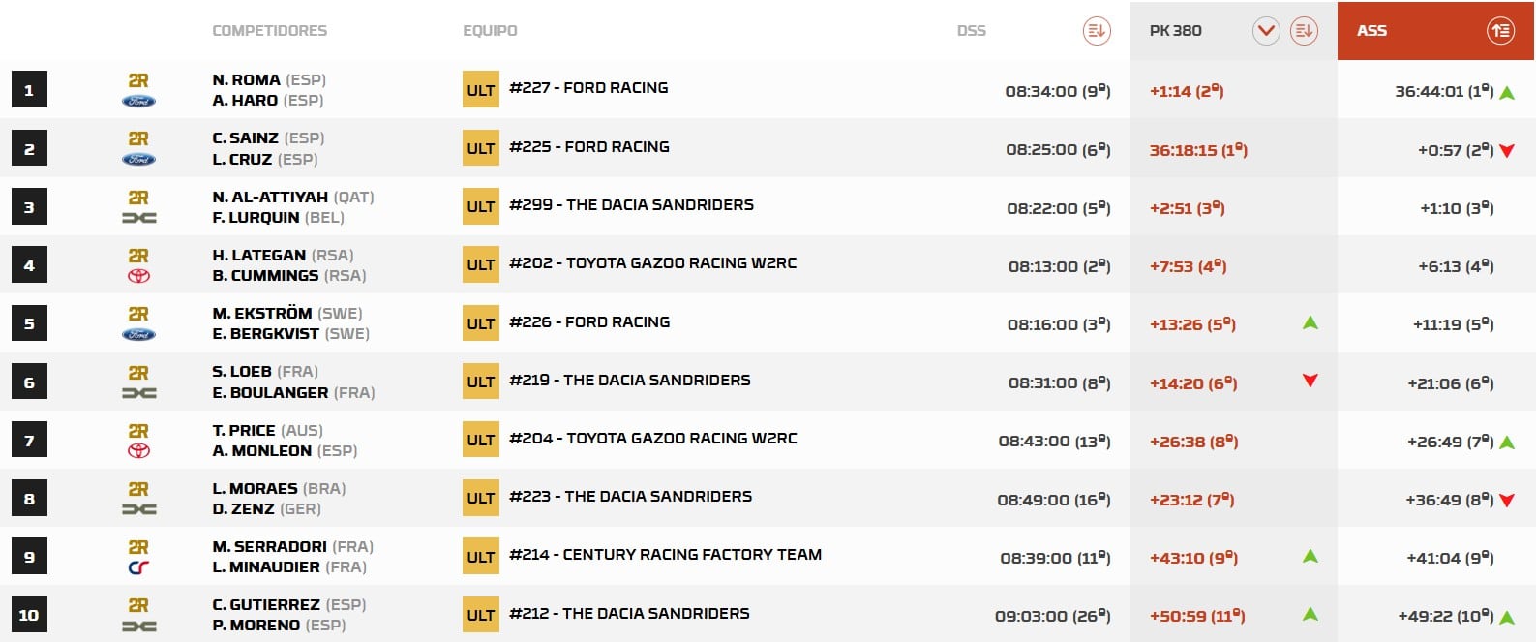
Task: Click position number 10 box
Action: click(x=29, y=615)
